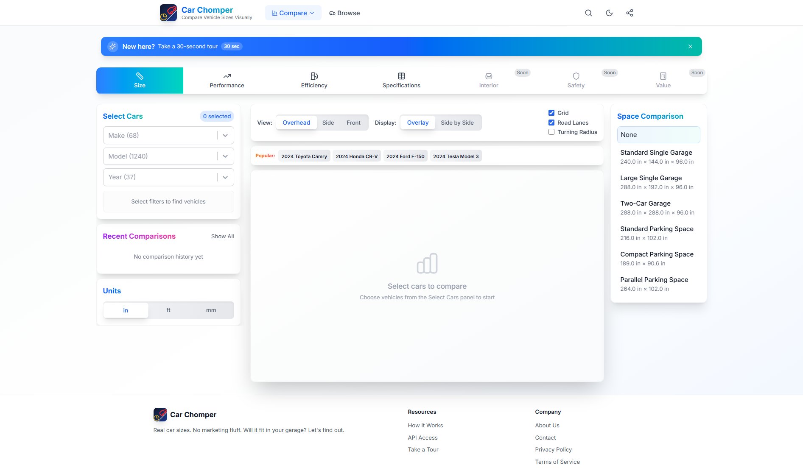
Task: Open the Browse page
Action: point(344,13)
